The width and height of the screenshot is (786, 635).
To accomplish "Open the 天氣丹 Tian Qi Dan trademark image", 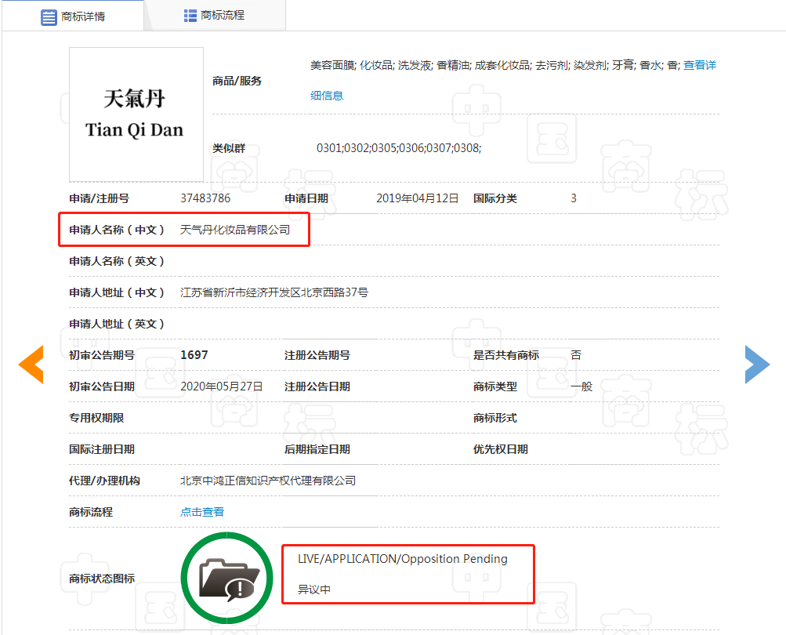I will click(x=136, y=114).
